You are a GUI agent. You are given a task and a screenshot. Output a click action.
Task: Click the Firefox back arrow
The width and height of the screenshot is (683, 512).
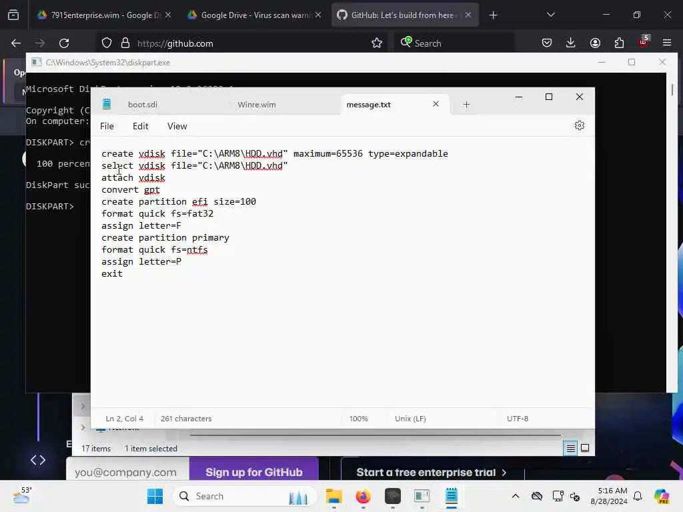tap(16, 43)
